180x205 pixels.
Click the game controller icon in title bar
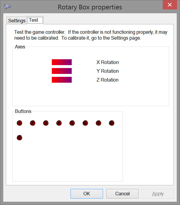click(x=7, y=6)
